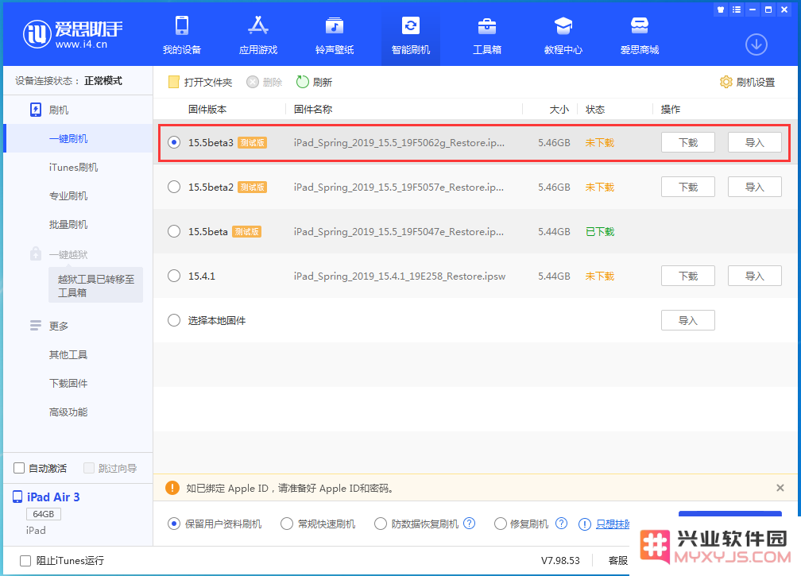Click the skin shirt icon in title bar
Screen dimensions: 801x576
click(720, 10)
